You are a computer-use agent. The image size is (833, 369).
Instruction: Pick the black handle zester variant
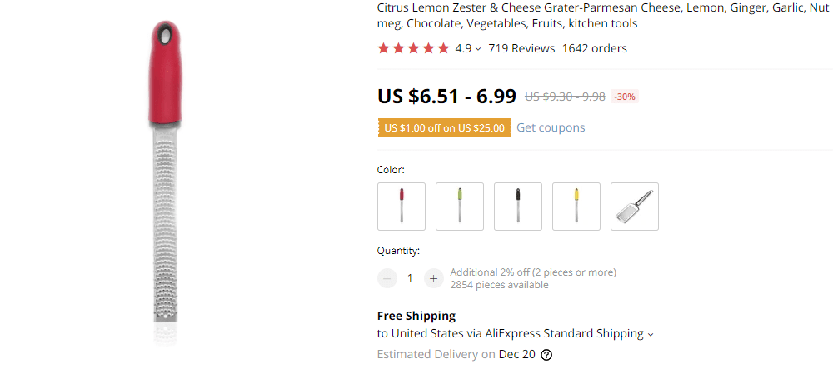coord(518,207)
